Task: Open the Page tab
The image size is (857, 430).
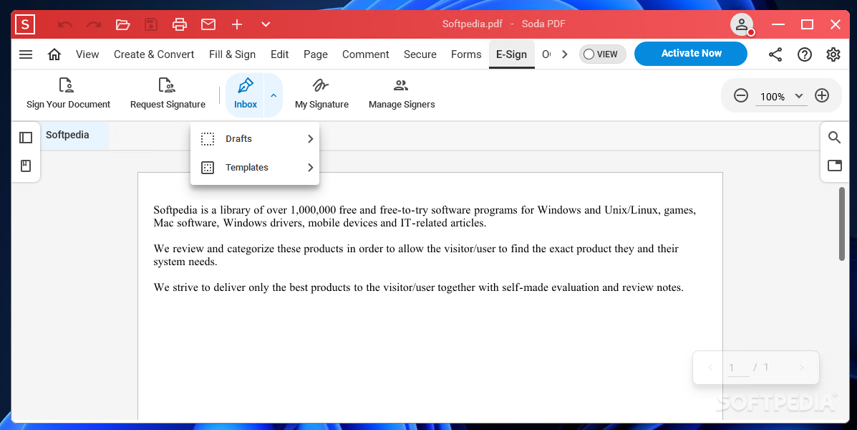Action: (x=315, y=54)
